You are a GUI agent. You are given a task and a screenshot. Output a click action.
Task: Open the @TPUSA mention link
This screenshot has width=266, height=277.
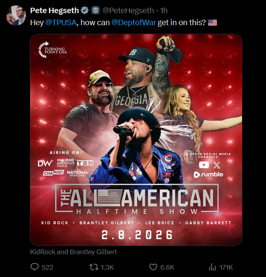61,22
